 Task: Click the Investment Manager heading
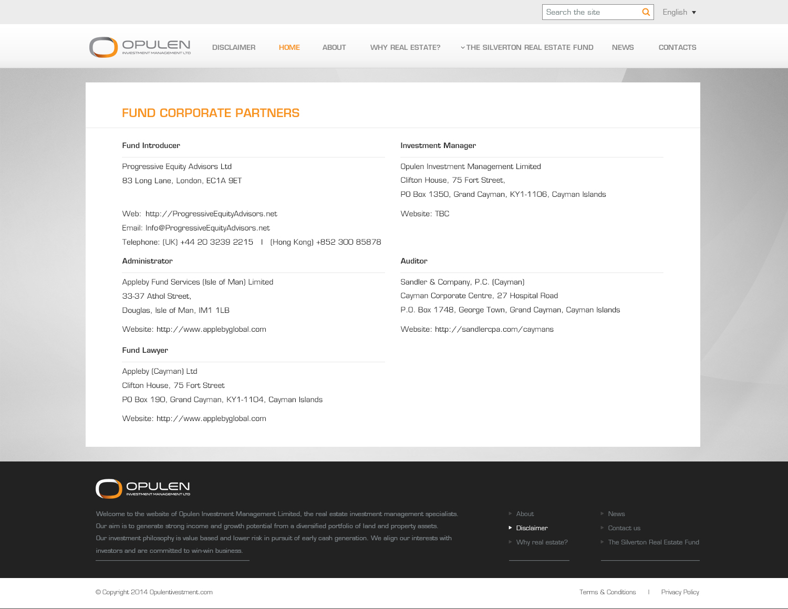pos(438,145)
